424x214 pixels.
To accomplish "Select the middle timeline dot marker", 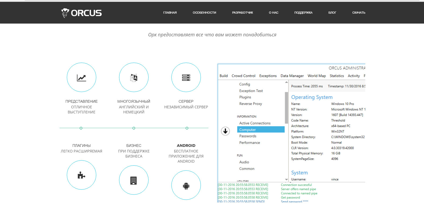I will (x=134, y=128).
